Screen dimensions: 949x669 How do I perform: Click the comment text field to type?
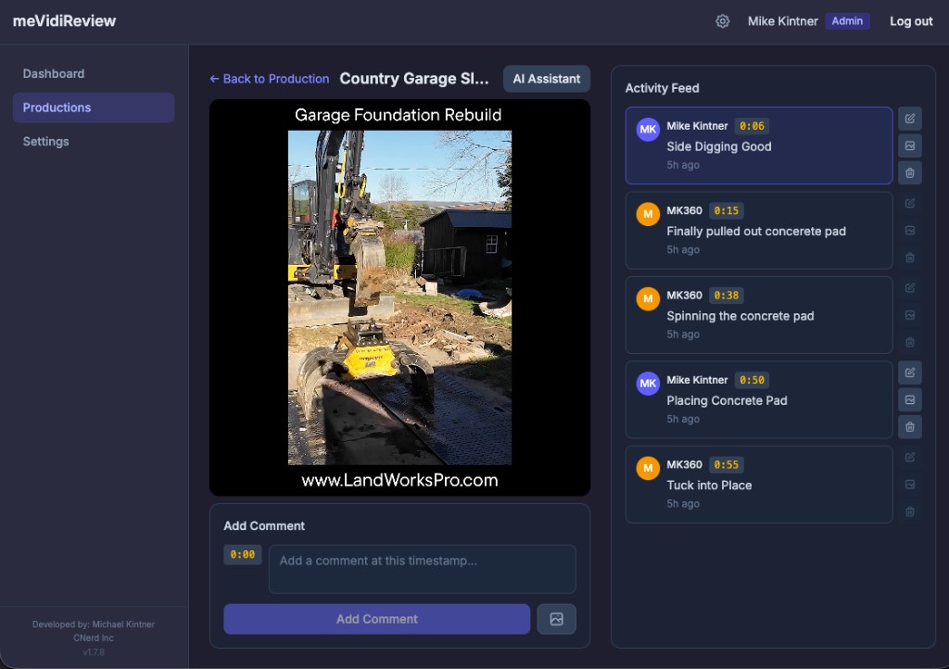point(422,568)
